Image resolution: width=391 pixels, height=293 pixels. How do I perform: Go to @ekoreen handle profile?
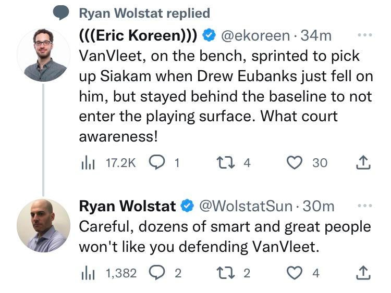point(255,36)
